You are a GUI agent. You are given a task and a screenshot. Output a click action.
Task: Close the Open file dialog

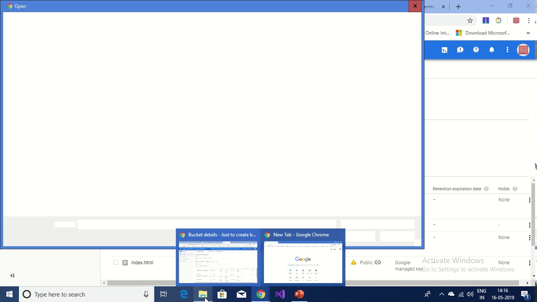415,6
